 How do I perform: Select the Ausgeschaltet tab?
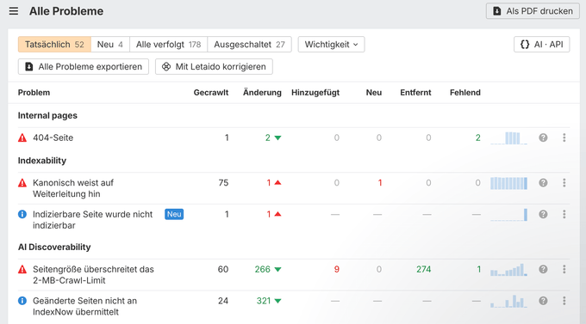point(249,45)
